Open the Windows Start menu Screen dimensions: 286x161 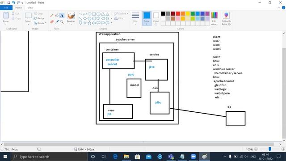[x=5, y=157]
